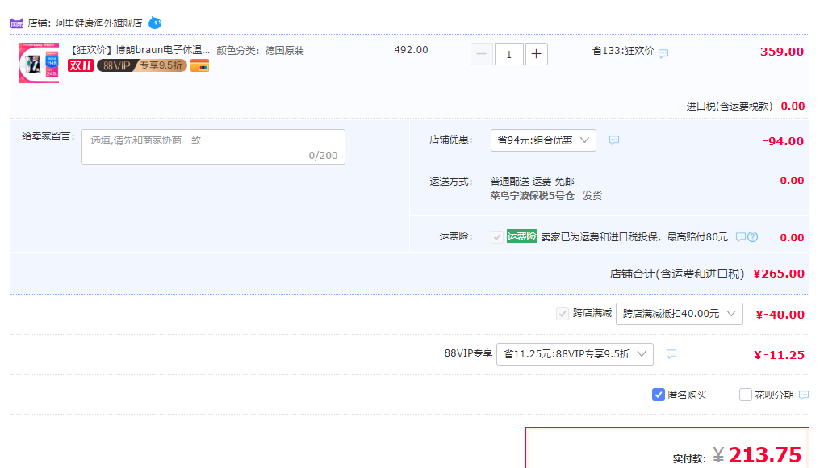Click the quantity input field
The width and height of the screenshot is (824, 468).
[508, 54]
